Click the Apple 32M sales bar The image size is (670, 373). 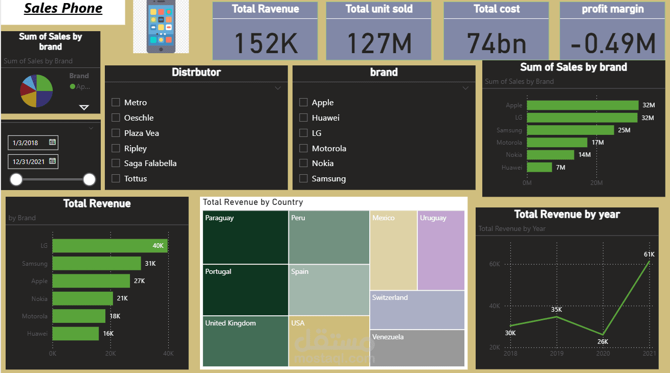coord(583,105)
